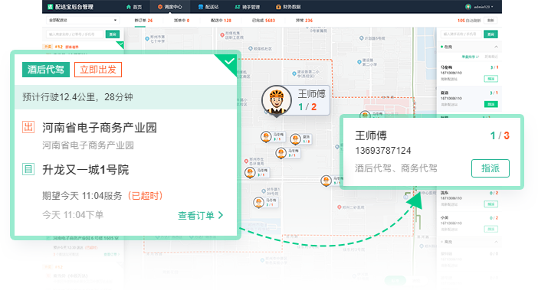Click the filled green assign button in highlighted row
The image size is (538, 290).
click(x=491, y=104)
